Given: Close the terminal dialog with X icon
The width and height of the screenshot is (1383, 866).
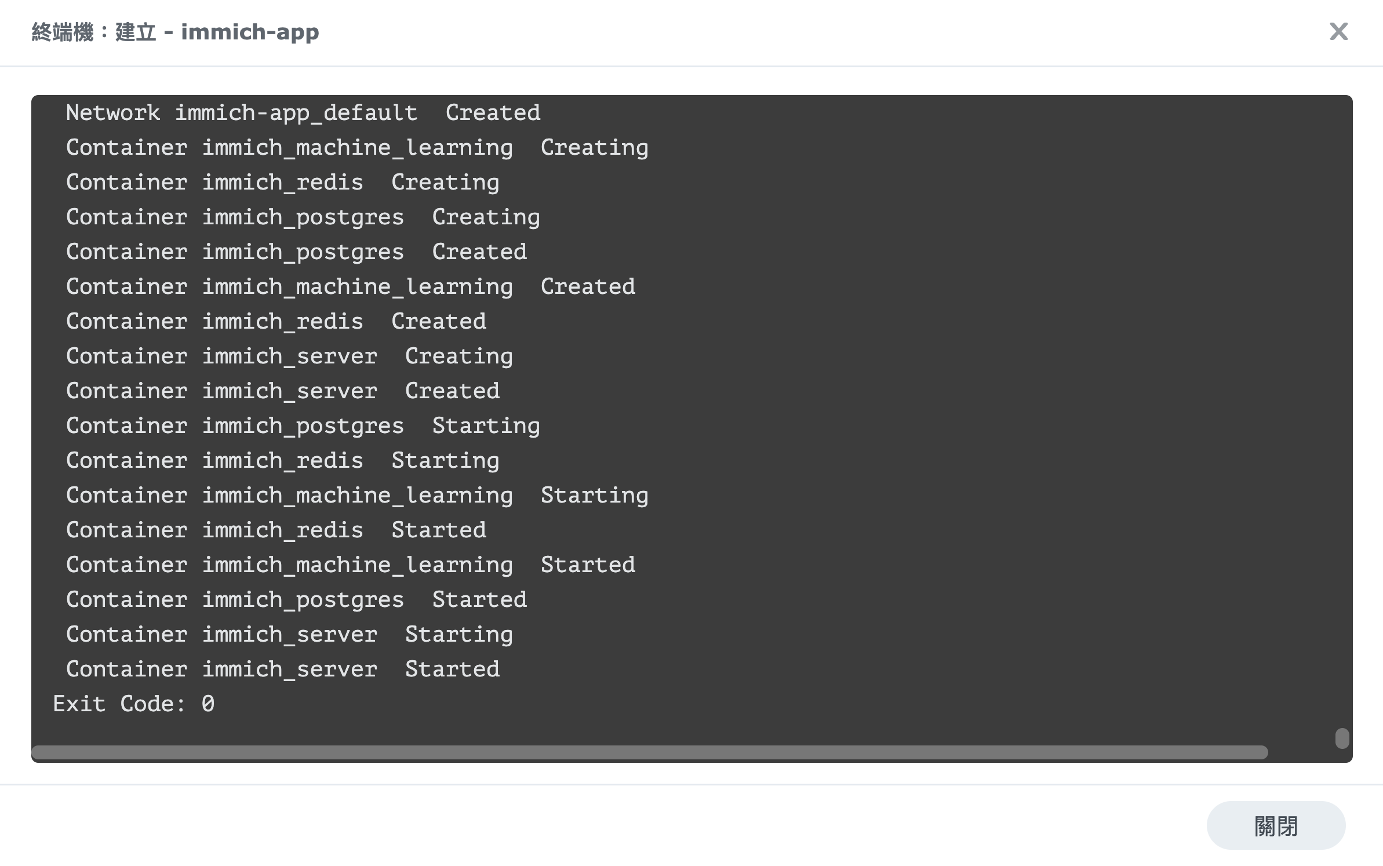Looking at the screenshot, I should (x=1338, y=31).
